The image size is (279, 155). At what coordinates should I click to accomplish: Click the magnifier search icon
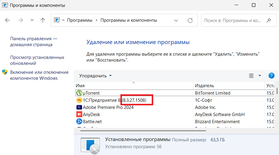[x=269, y=21]
